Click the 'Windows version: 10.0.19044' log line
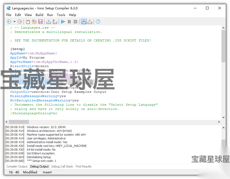The height and width of the screenshot is (179, 230). point(46,127)
